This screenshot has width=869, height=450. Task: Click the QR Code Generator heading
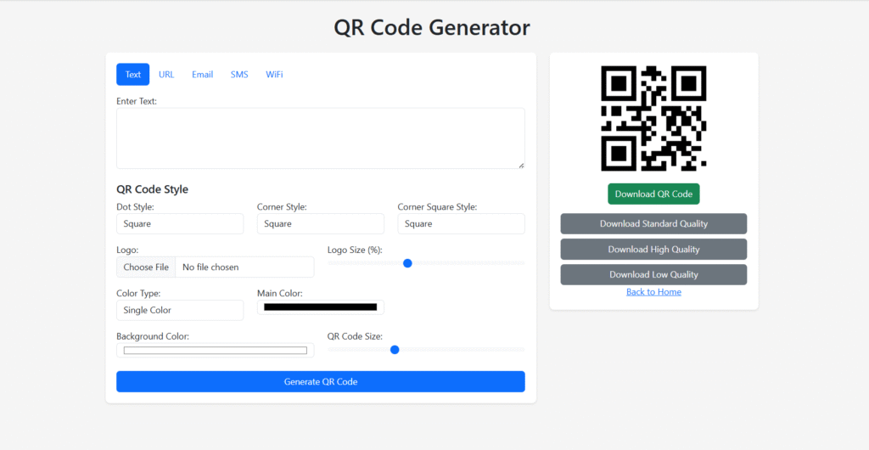[432, 28]
